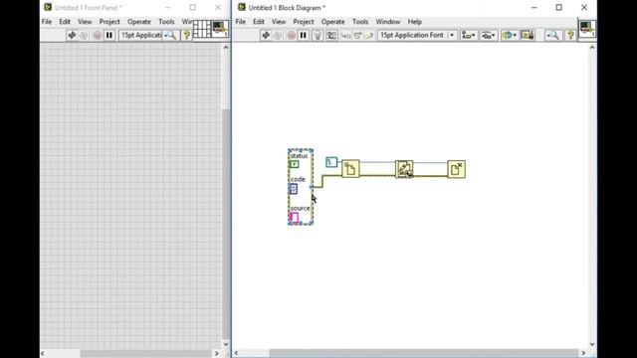
Task: Open View menu in Front Panel window
Action: pos(85,22)
